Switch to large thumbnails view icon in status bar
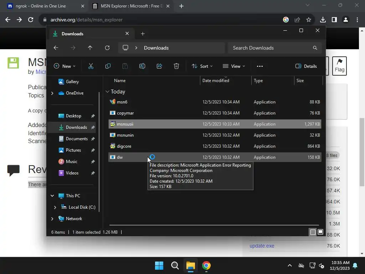The height and width of the screenshot is (274, 365). click(320, 232)
